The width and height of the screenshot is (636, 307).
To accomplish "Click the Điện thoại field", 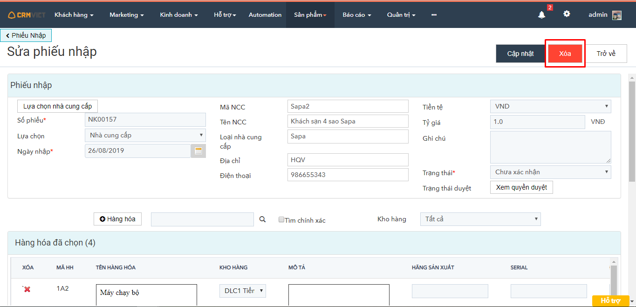I will (348, 175).
